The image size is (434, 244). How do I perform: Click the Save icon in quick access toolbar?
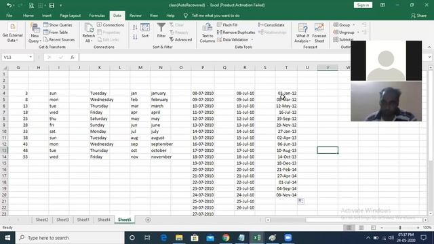(52, 5)
